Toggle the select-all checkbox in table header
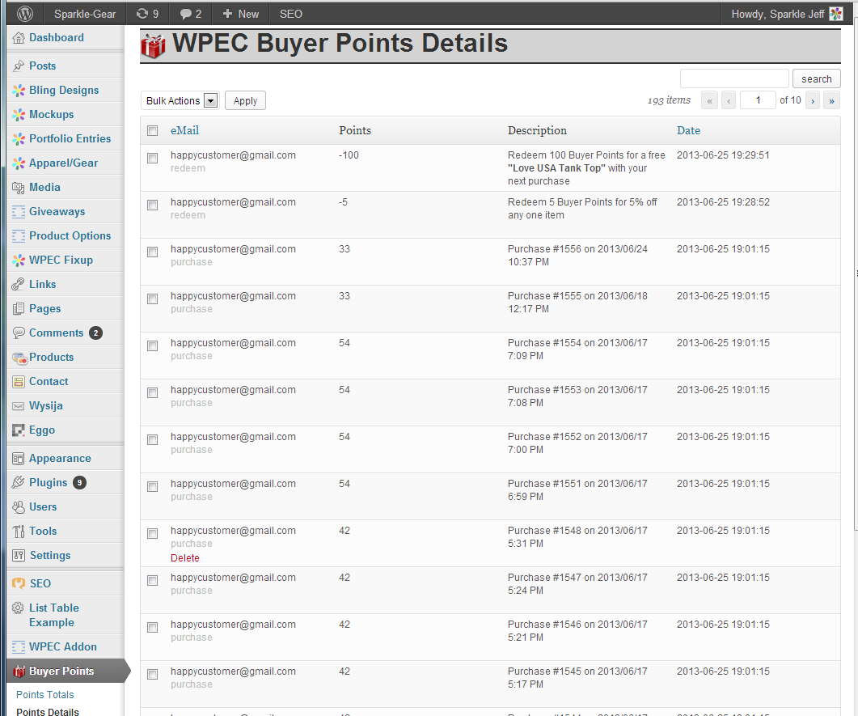Image resolution: width=858 pixels, height=716 pixels. coord(152,131)
